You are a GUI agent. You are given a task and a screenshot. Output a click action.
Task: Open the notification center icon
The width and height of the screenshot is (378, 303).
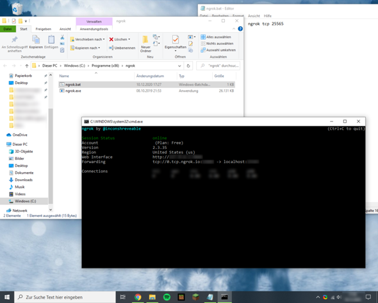[x=368, y=297]
